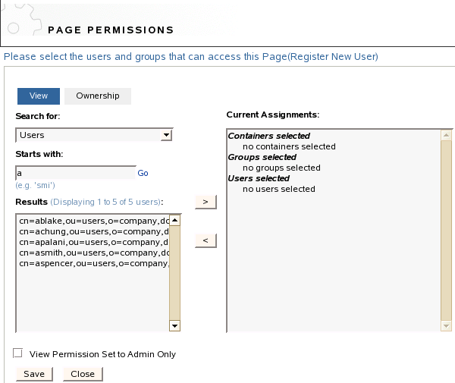Select cn=asmith in results list
Image resolution: width=455 pixels, height=383 pixels.
(x=93, y=253)
